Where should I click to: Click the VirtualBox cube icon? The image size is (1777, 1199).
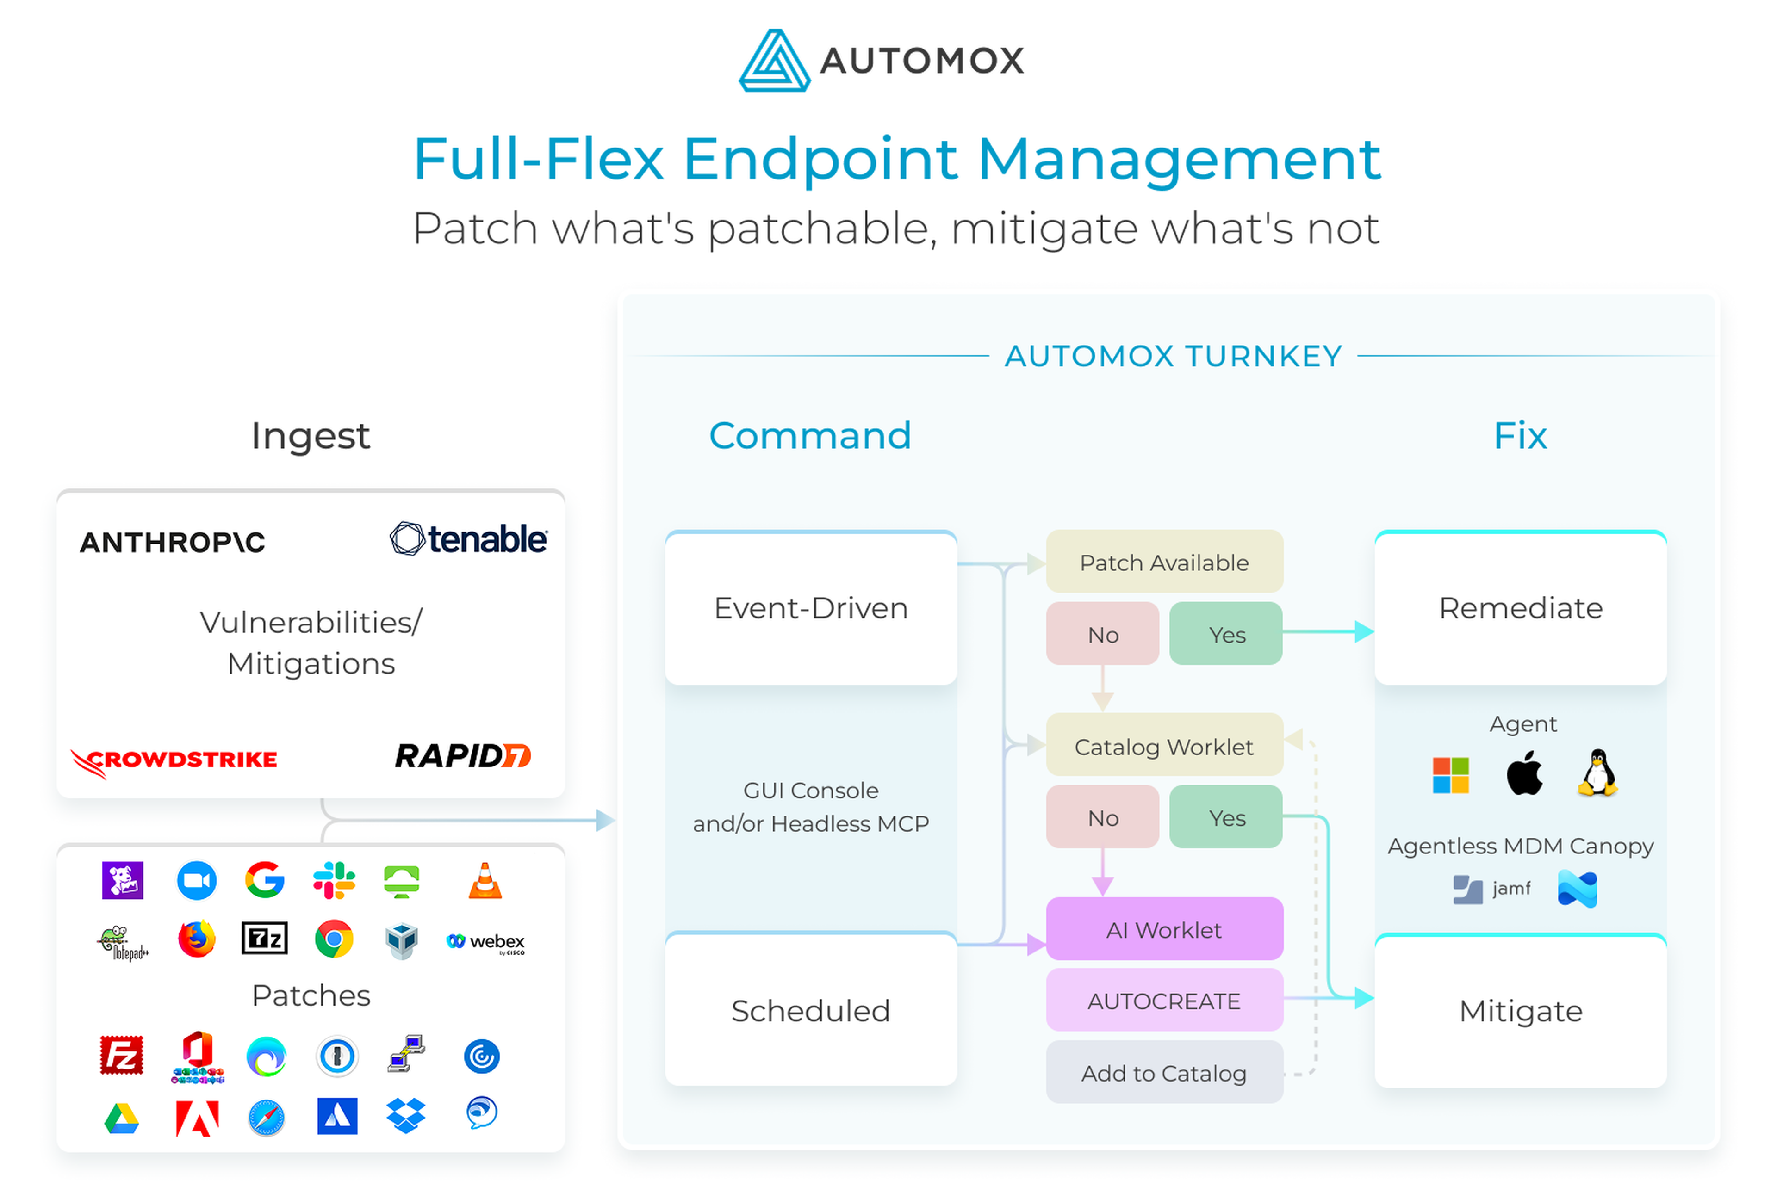[x=402, y=941]
